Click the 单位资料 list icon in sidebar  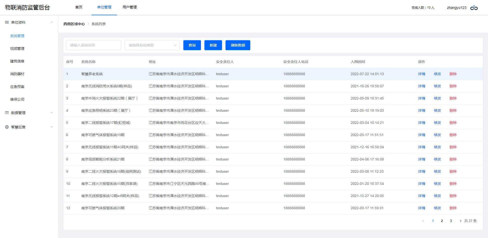[x=7, y=22]
